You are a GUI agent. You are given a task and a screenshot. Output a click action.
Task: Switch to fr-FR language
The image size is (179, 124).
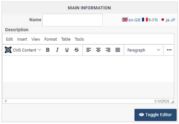pyautogui.click(x=150, y=20)
